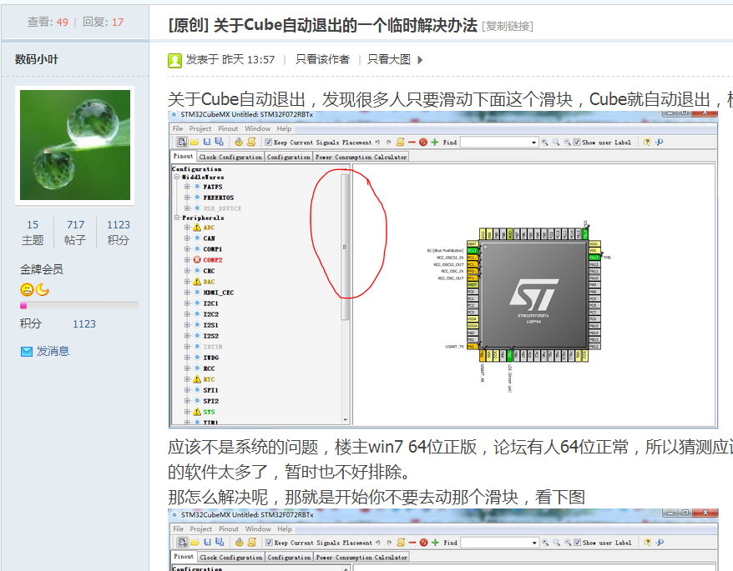This screenshot has height=571, width=733.
Task: Click DAC yellow warning icon in tree
Action: pyautogui.click(x=197, y=282)
